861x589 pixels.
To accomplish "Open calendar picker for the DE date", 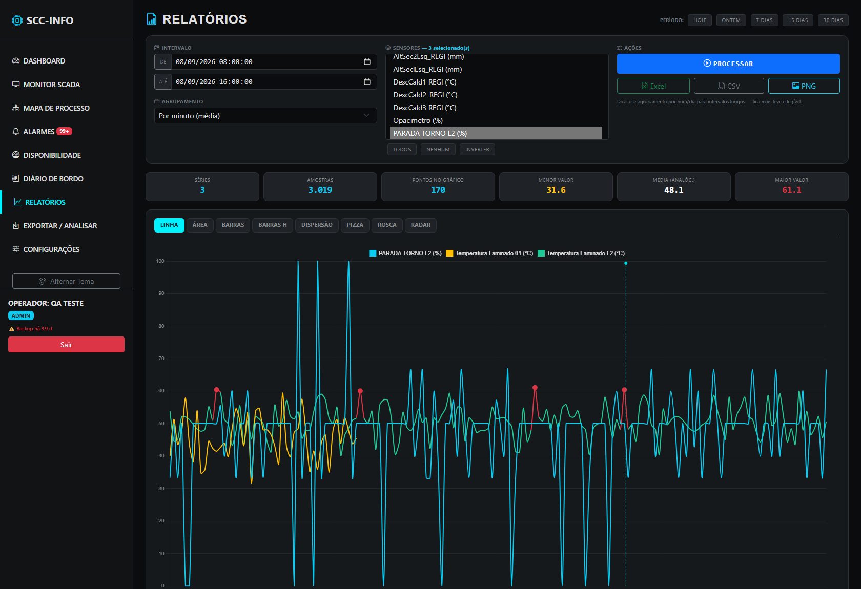I will pyautogui.click(x=367, y=62).
